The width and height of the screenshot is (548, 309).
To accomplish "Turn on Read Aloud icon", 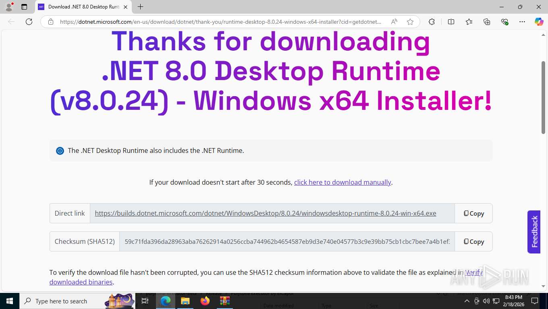I will coord(394,22).
